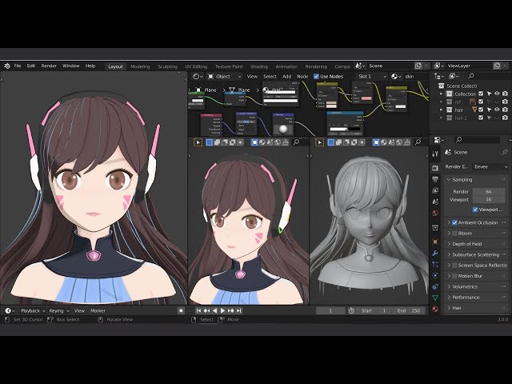Click the Render samples 64 field
The image size is (512, 384).
489,192
